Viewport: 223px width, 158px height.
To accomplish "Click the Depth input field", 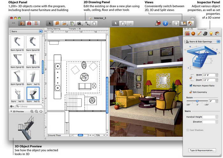I will (209, 80).
